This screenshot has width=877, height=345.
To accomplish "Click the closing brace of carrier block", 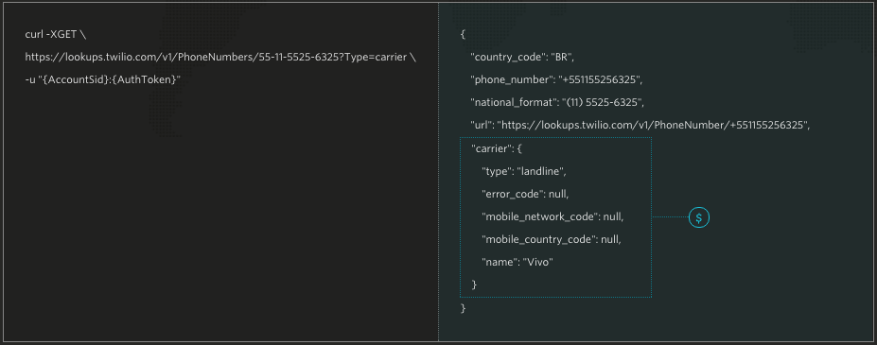I will tap(475, 285).
